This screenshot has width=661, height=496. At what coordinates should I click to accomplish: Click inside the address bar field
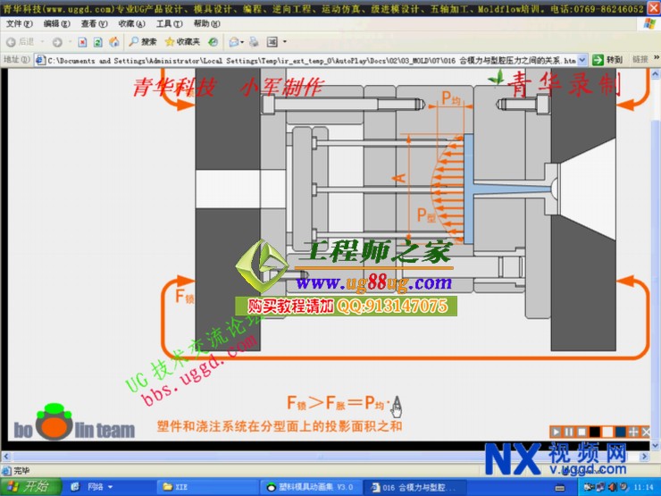310,60
